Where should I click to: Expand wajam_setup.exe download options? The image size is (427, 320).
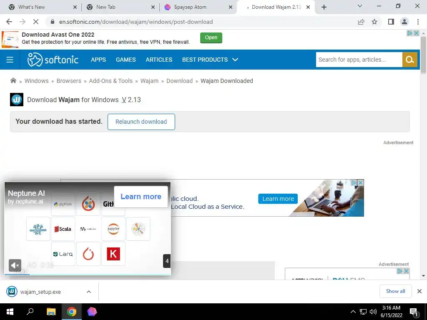(89, 292)
